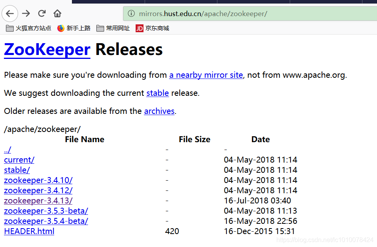Open the browser home page icon
The width and height of the screenshot is (377, 247).
coord(57,13)
